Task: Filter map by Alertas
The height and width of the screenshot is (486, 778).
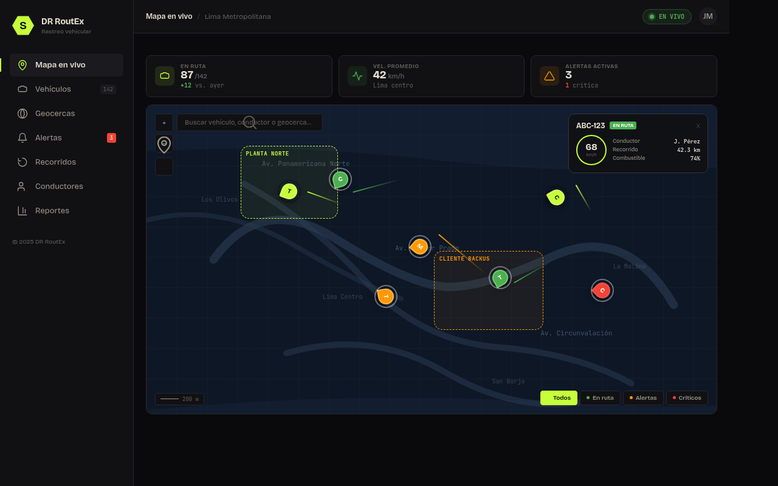Action: point(643,398)
